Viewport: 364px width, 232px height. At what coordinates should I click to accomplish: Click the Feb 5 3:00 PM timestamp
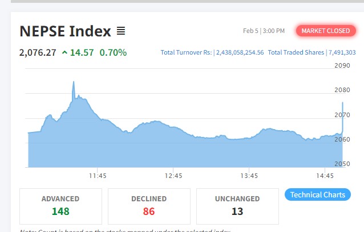tap(264, 31)
